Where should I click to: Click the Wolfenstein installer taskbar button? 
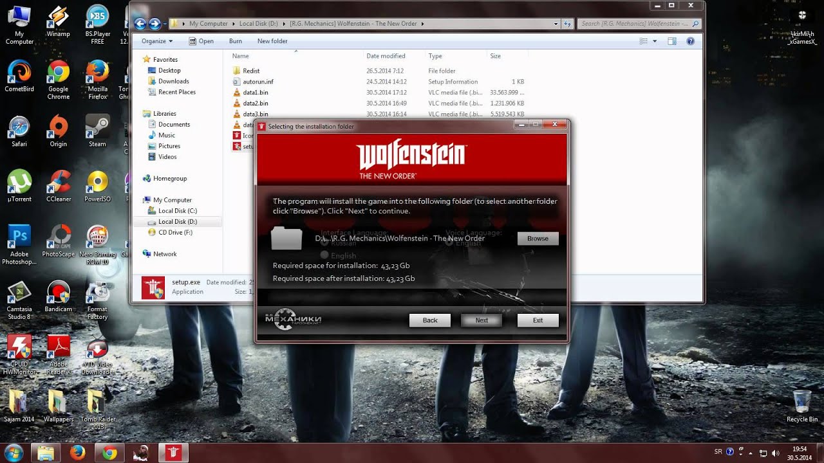tap(174, 453)
